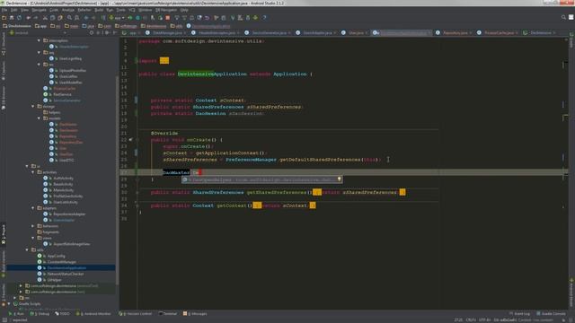The width and height of the screenshot is (575, 323).
Task: Expand the folded import block in editor
Action: pyautogui.click(x=164, y=61)
